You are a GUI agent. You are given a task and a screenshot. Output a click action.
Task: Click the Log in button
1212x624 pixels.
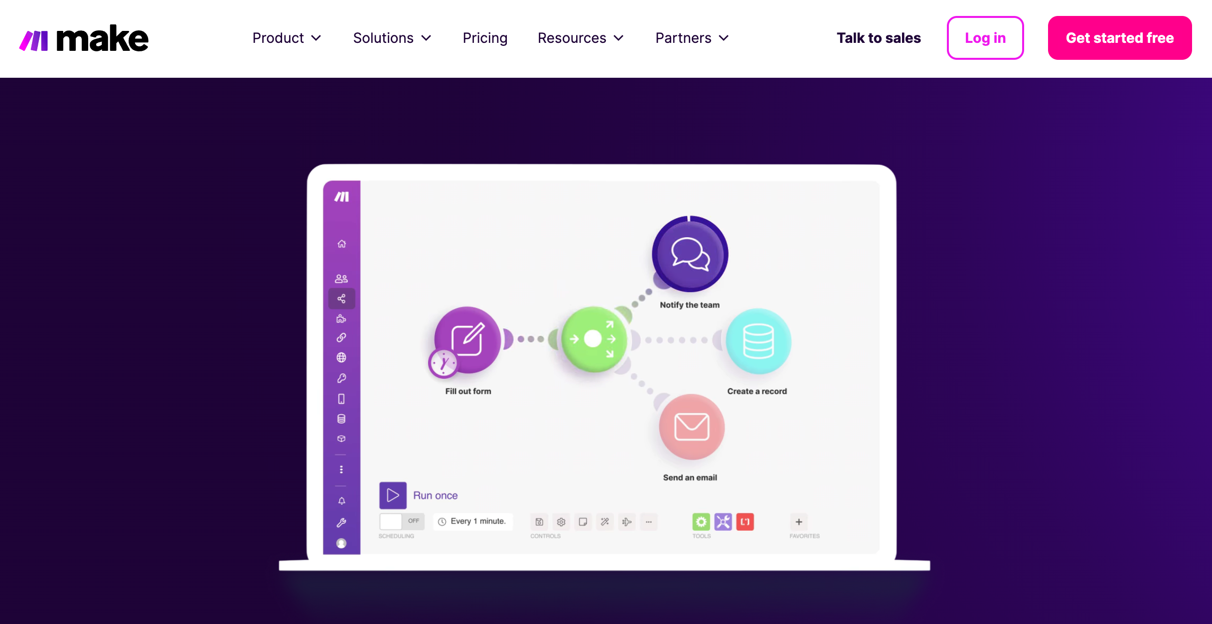pos(986,37)
